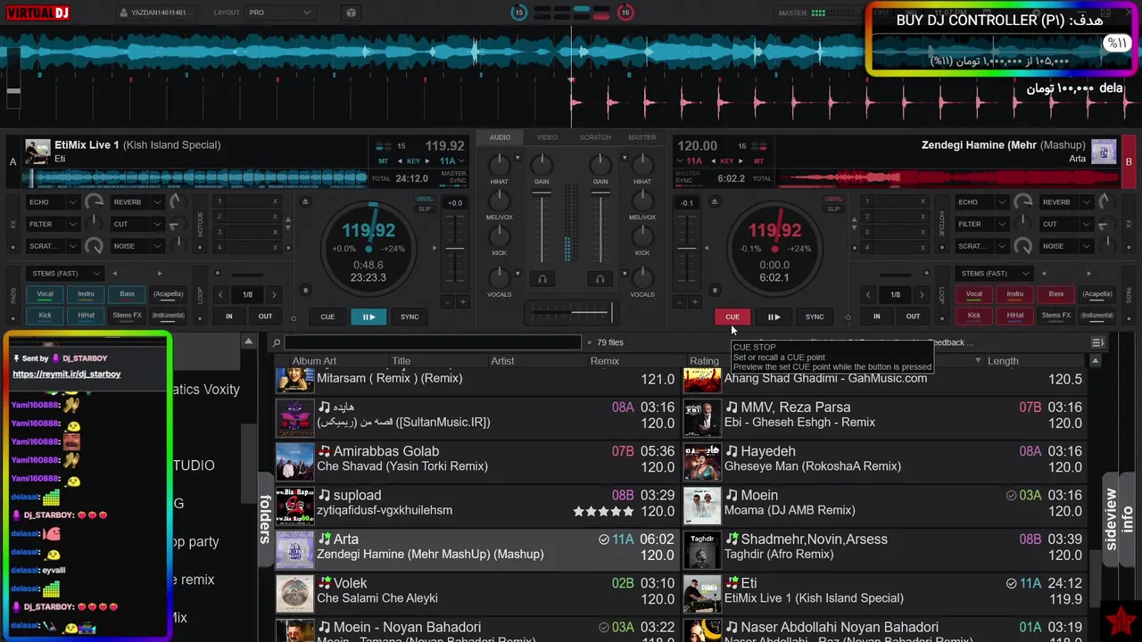Viewport: 1142px width, 642px height.
Task: Click the browser search magnifier icon
Action: [x=277, y=342]
